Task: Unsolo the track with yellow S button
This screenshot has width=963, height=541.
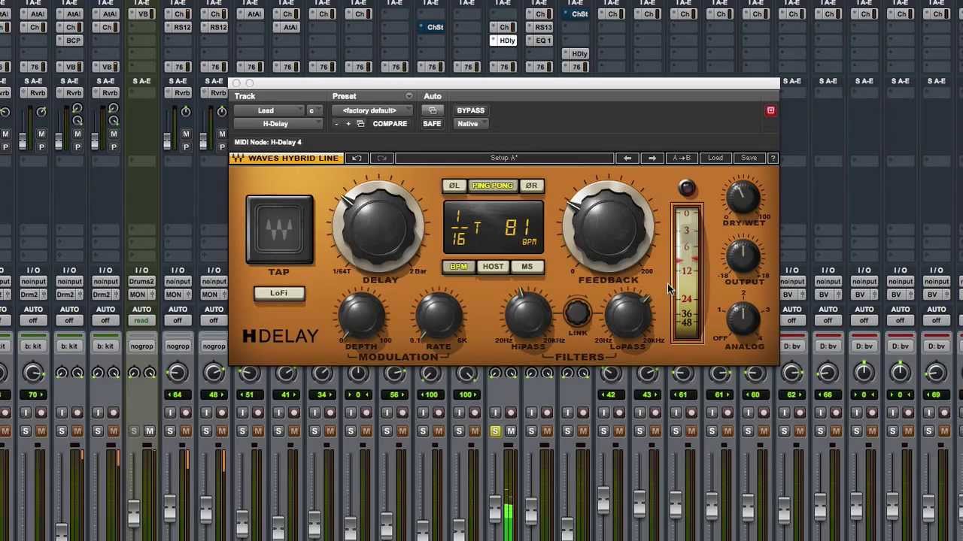Action: pyautogui.click(x=495, y=431)
